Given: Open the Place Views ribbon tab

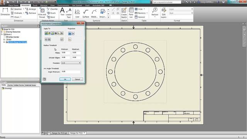Looking at the screenshot, I should point(14,5).
